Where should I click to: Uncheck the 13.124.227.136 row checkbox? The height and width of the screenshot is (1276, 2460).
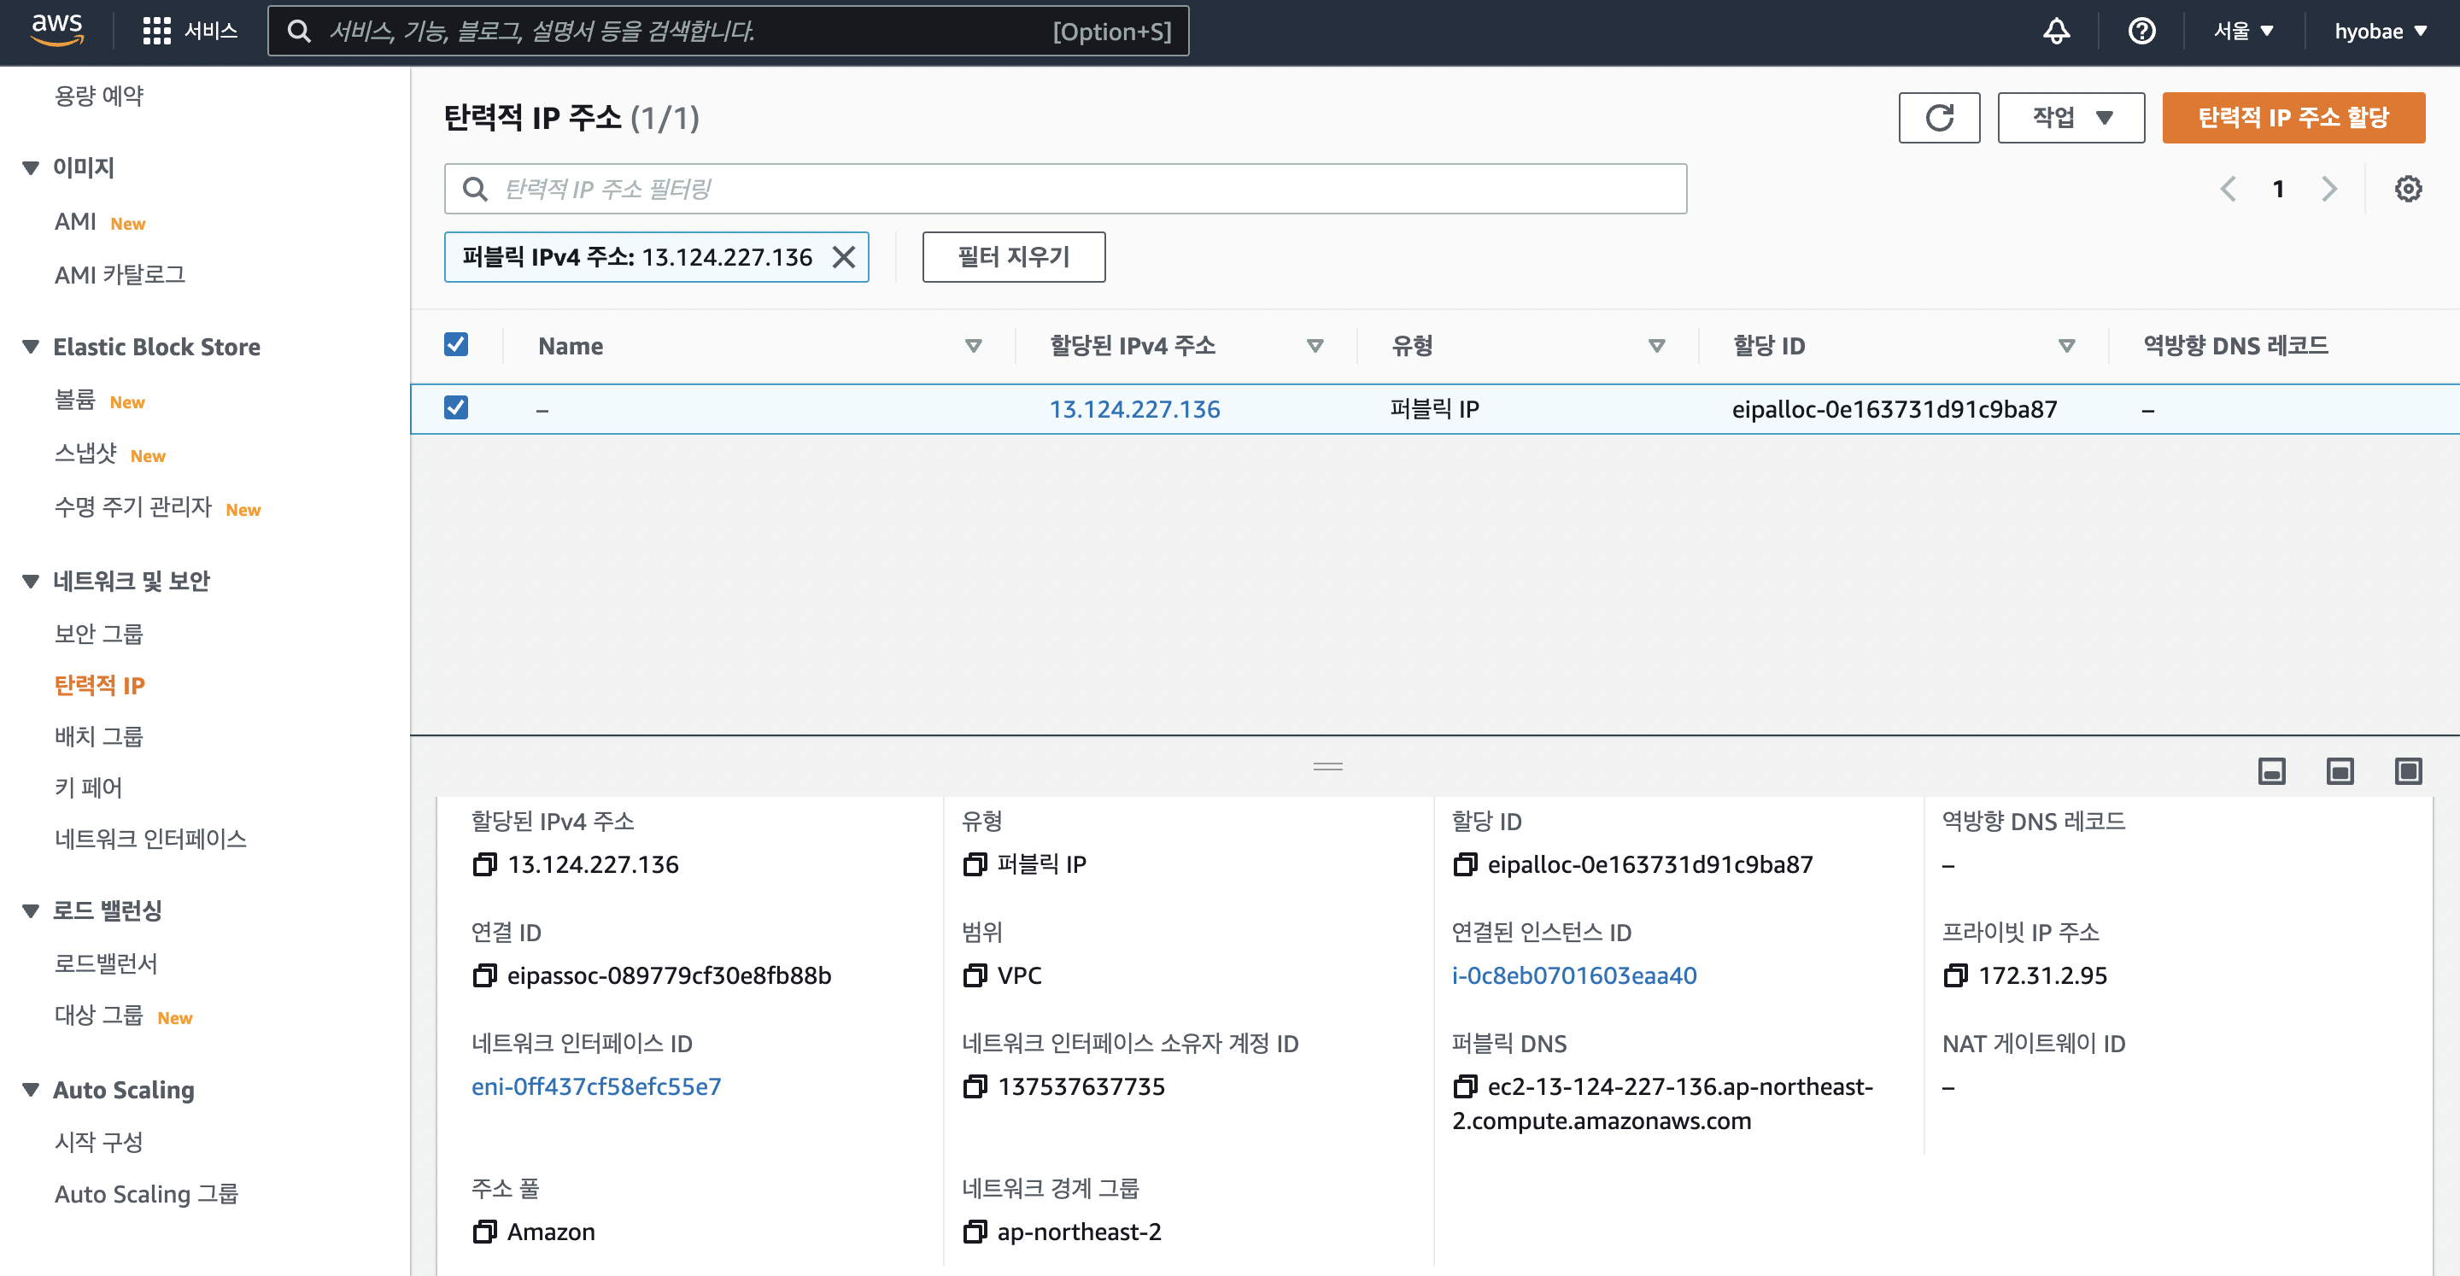pyautogui.click(x=455, y=407)
